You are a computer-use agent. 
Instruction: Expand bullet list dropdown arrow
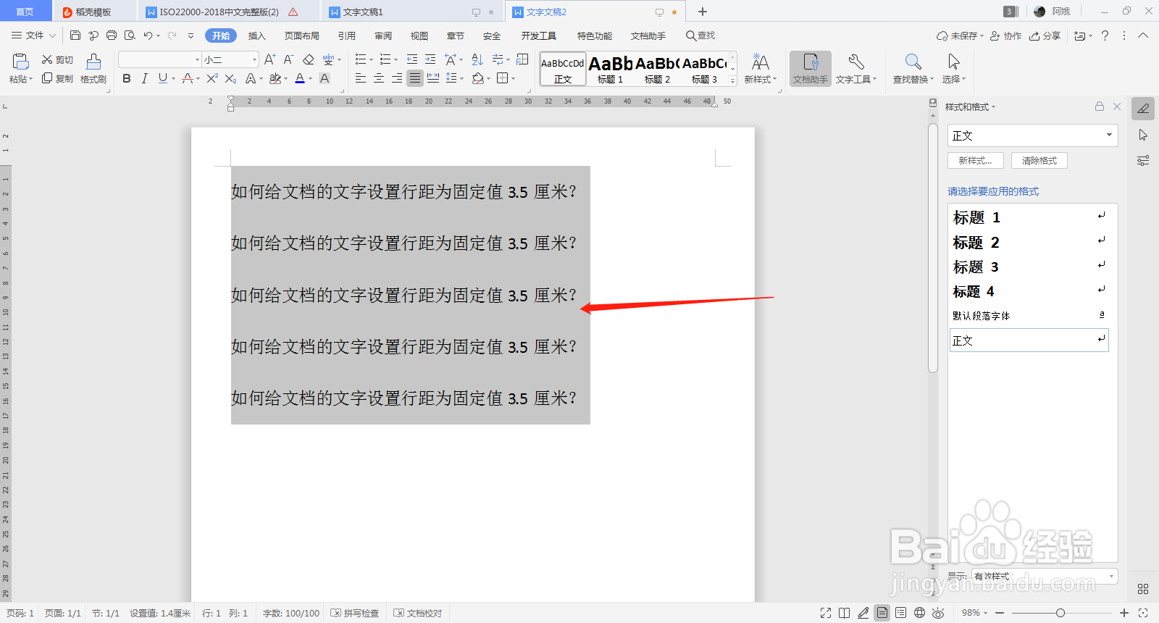point(372,59)
